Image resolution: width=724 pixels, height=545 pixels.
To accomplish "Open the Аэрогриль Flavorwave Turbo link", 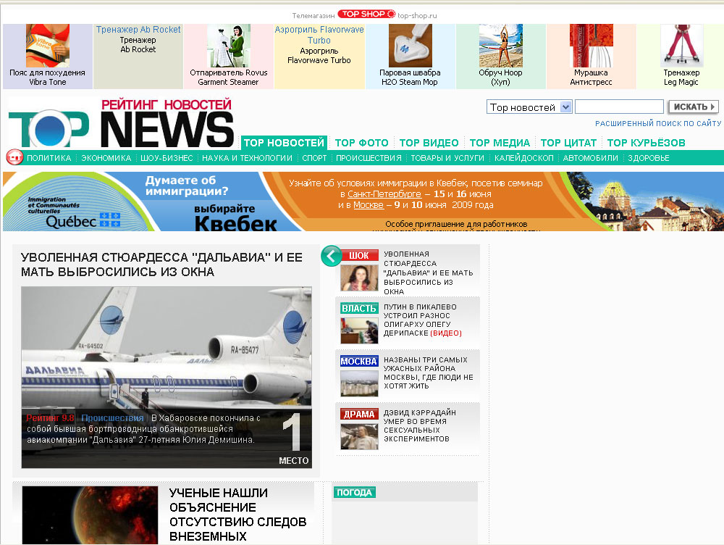I will pyautogui.click(x=319, y=35).
